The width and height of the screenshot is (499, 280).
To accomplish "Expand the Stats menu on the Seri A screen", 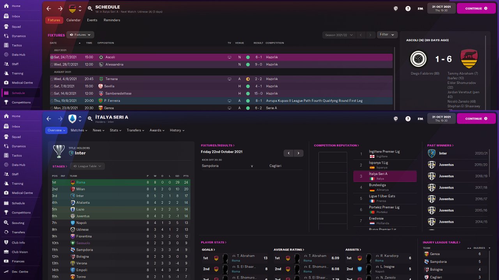I will pyautogui.click(x=116, y=130).
